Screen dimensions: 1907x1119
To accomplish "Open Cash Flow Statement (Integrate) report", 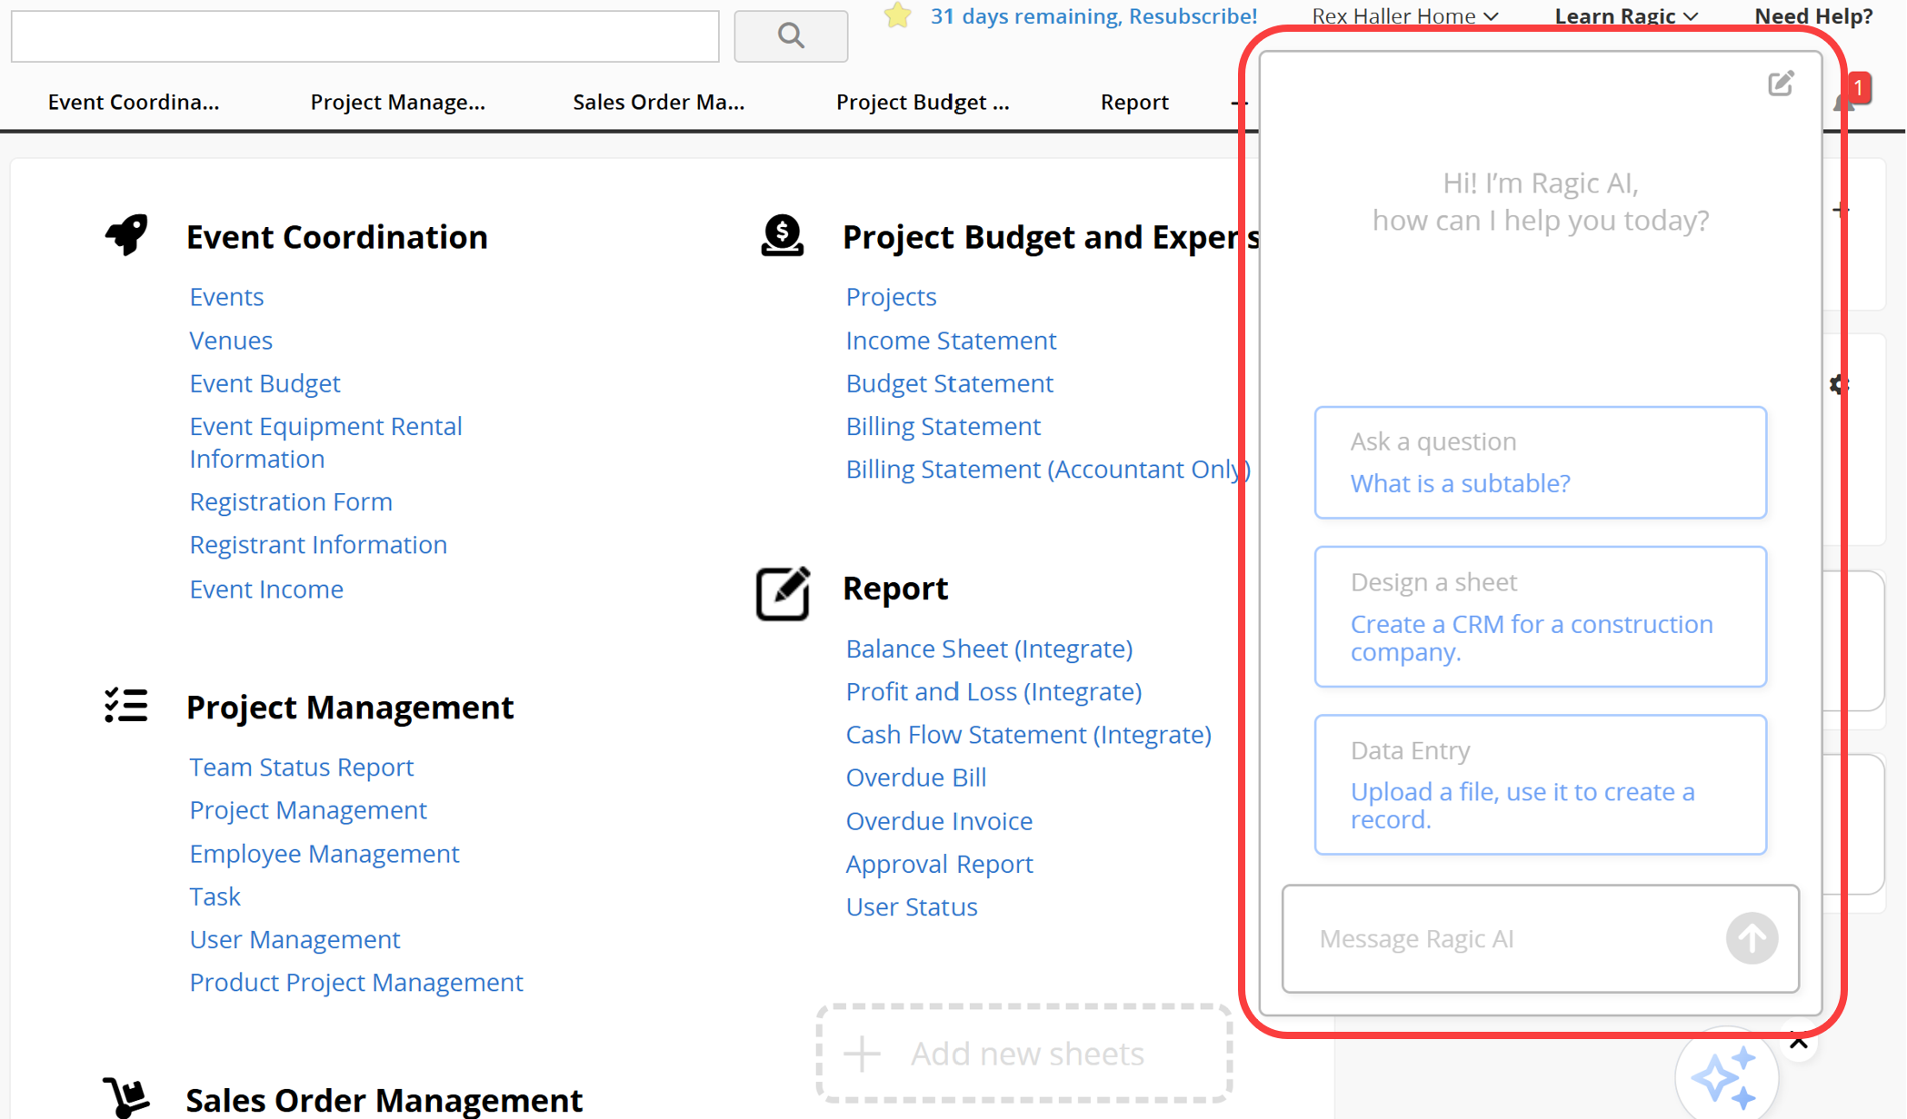I will coord(1028,735).
